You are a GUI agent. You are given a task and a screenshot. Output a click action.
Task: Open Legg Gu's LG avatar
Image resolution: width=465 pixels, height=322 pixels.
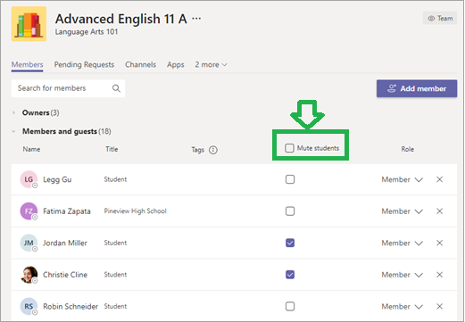[x=29, y=179]
